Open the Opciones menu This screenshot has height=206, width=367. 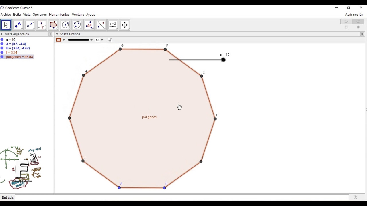pyautogui.click(x=40, y=15)
